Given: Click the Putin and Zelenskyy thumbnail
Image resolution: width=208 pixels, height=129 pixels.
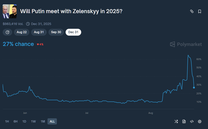Looking at the screenshot, I should point(10,11).
